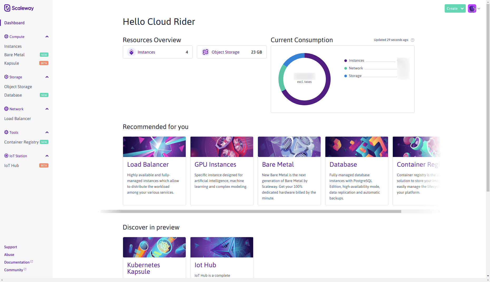
Task: Collapse the Tools section chevron
Action: coord(47,132)
